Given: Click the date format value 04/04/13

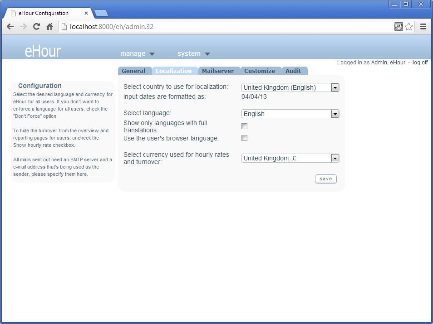Looking at the screenshot, I should pos(254,97).
